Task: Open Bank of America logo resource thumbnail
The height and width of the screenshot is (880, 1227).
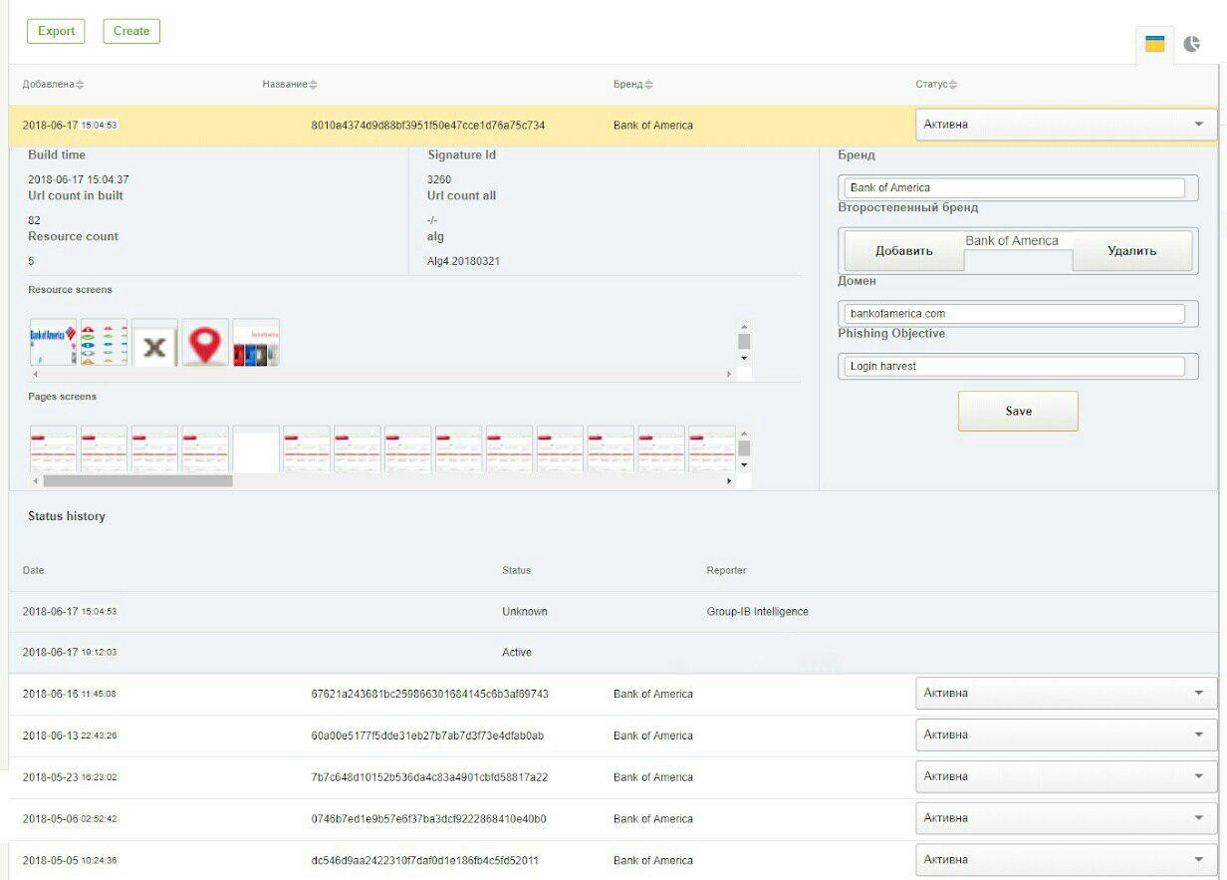Action: [53, 342]
